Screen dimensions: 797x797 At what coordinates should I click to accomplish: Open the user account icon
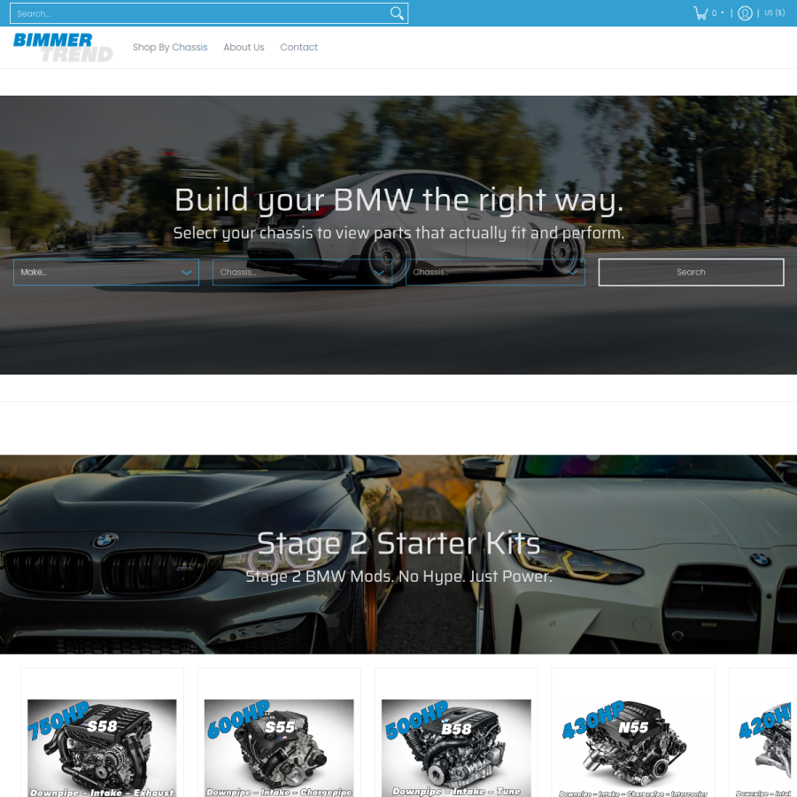tap(745, 13)
